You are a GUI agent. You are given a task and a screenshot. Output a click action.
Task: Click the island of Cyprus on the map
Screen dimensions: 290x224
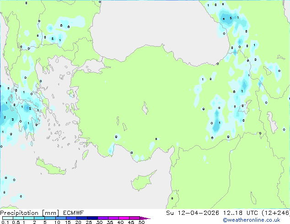[x=142, y=181]
